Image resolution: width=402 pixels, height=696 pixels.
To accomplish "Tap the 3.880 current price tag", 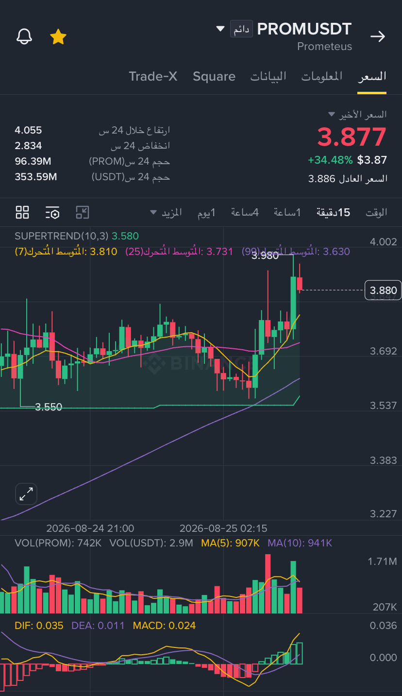I will [383, 290].
